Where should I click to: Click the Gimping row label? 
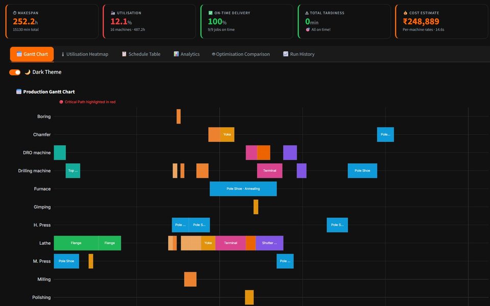42,207
